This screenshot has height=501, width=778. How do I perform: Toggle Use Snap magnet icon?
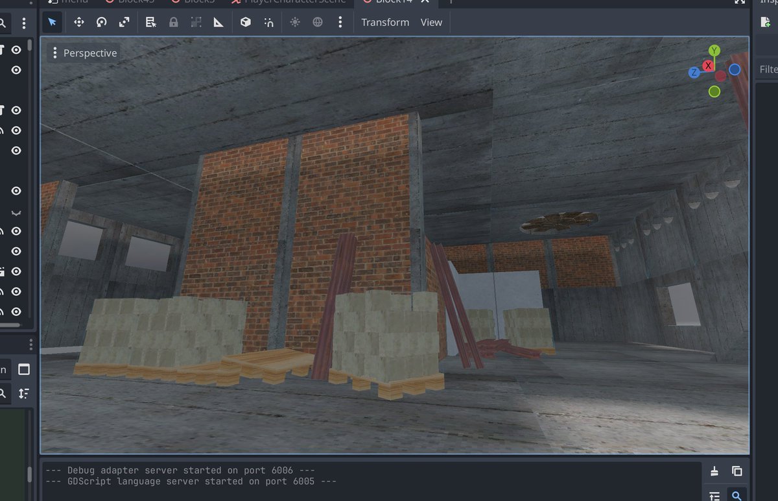tap(268, 22)
